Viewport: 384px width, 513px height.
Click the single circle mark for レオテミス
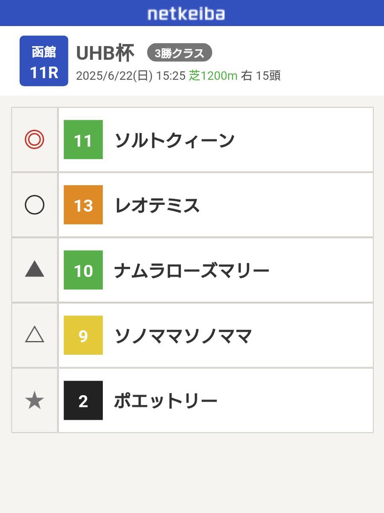(x=35, y=205)
